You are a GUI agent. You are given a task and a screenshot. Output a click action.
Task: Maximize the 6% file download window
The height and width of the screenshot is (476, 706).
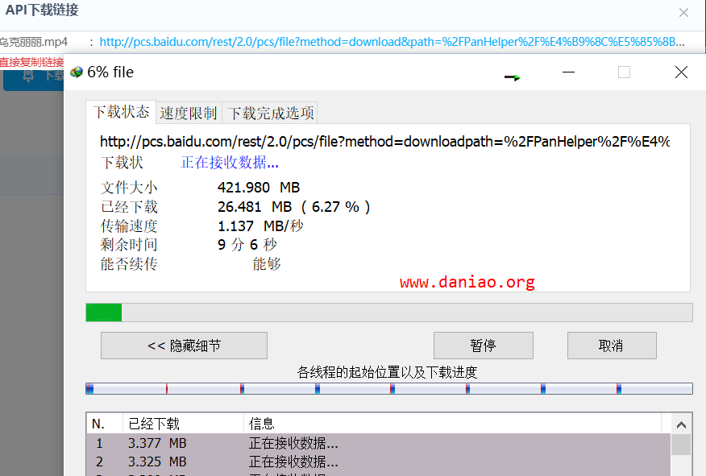pyautogui.click(x=624, y=72)
